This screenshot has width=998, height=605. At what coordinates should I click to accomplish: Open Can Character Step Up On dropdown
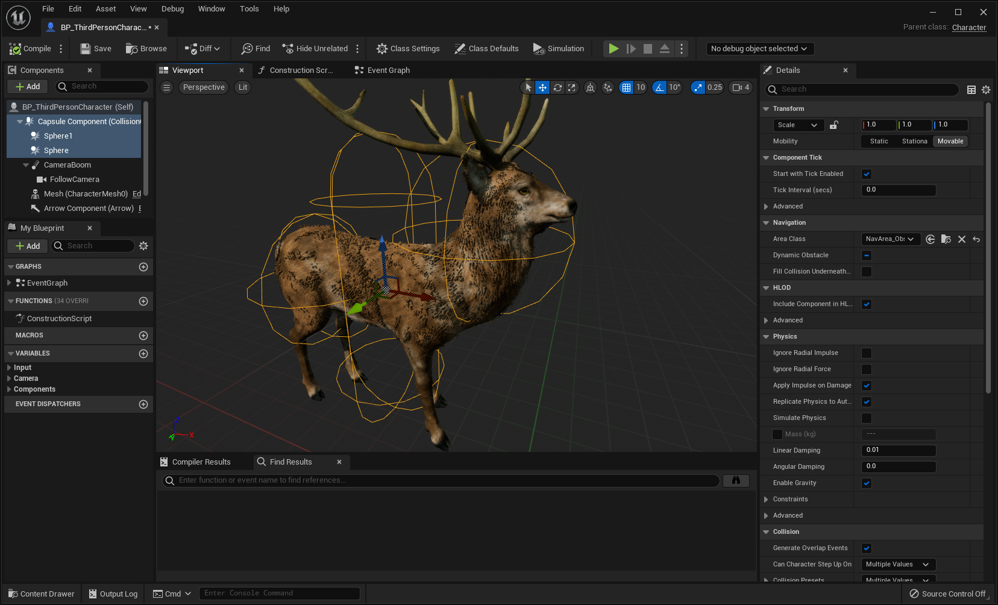click(899, 565)
